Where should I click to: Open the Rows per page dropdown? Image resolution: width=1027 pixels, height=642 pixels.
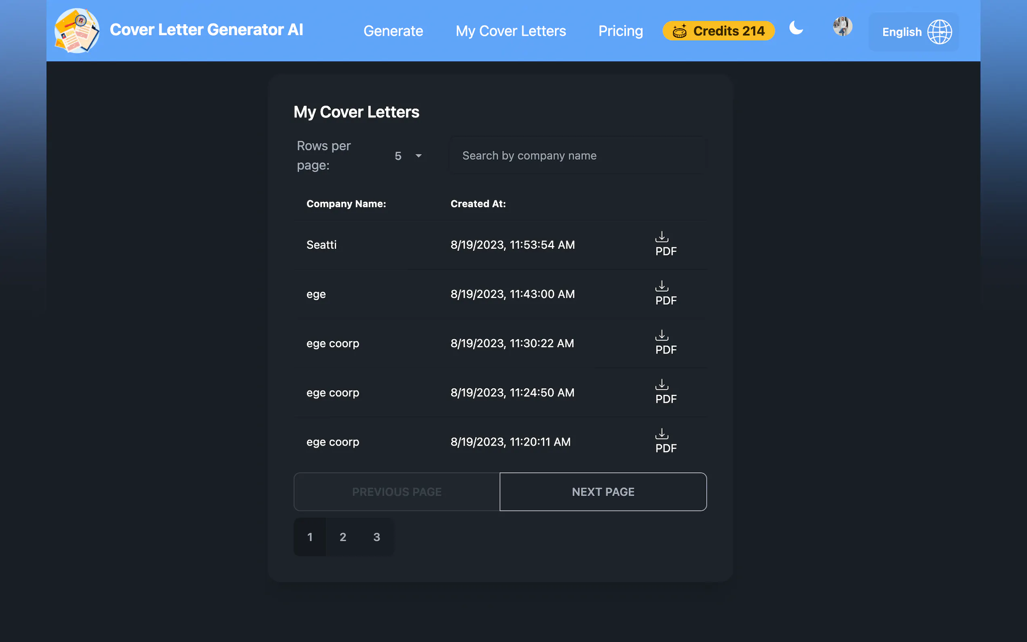408,156
